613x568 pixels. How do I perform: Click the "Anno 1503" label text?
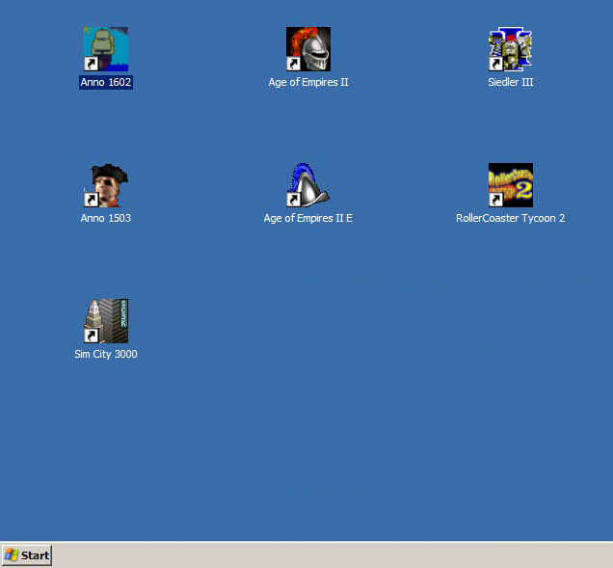(x=106, y=219)
